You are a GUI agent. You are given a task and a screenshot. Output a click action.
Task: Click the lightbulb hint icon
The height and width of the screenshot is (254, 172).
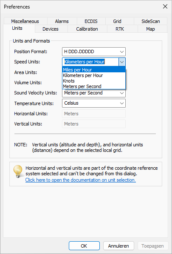[18, 171]
